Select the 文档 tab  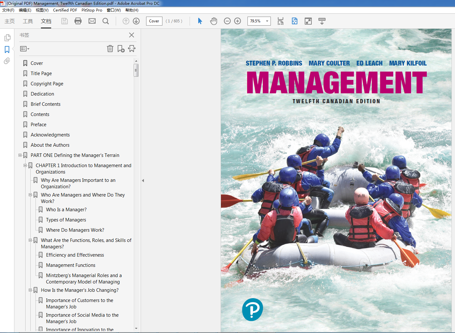pyautogui.click(x=46, y=21)
